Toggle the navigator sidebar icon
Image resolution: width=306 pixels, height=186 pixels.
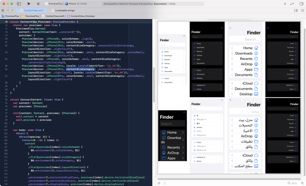[19, 4]
